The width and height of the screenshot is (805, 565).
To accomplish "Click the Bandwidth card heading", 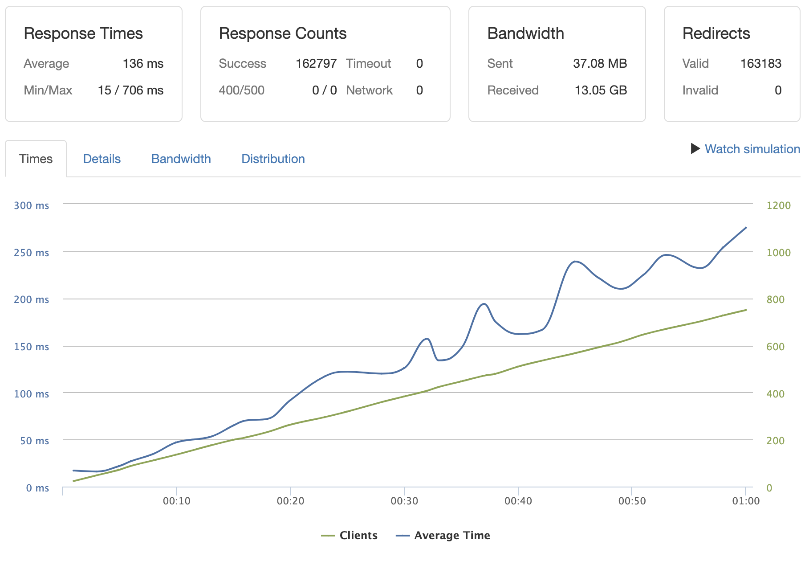I will coord(526,33).
